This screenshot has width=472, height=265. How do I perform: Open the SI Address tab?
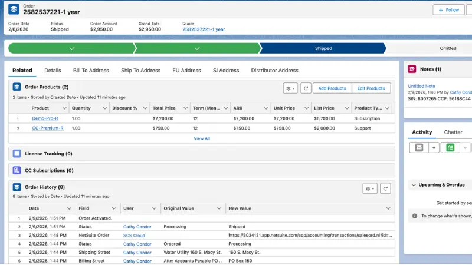pyautogui.click(x=226, y=70)
